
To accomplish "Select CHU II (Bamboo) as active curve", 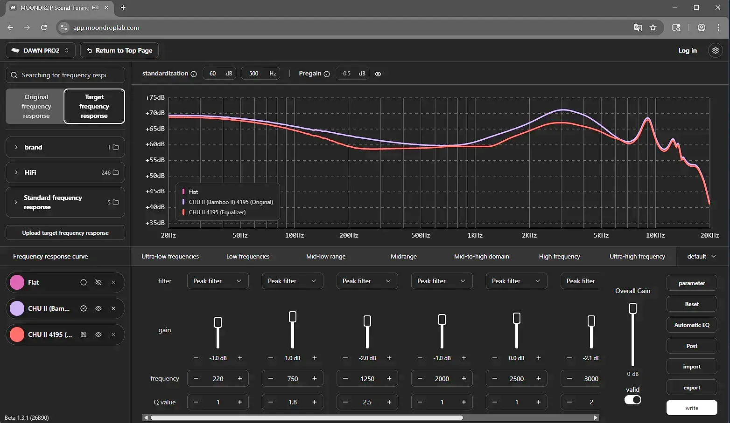I will (x=84, y=308).
